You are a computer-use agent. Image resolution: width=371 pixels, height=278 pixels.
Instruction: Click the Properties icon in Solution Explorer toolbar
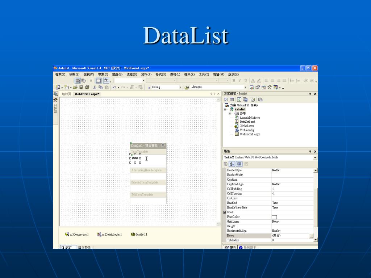click(260, 100)
